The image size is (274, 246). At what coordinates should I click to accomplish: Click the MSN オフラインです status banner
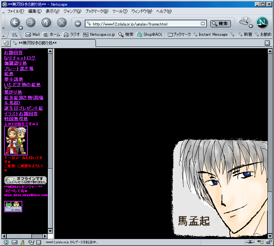25,180
